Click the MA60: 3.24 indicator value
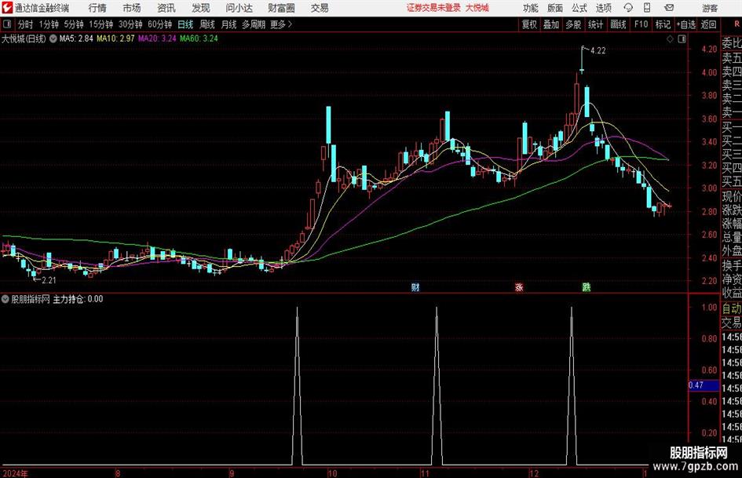 199,38
